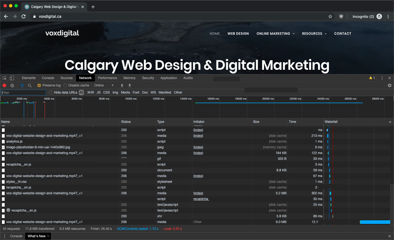Open a new browser tab
Screen dimensions: 394x240
[x=93, y=7]
